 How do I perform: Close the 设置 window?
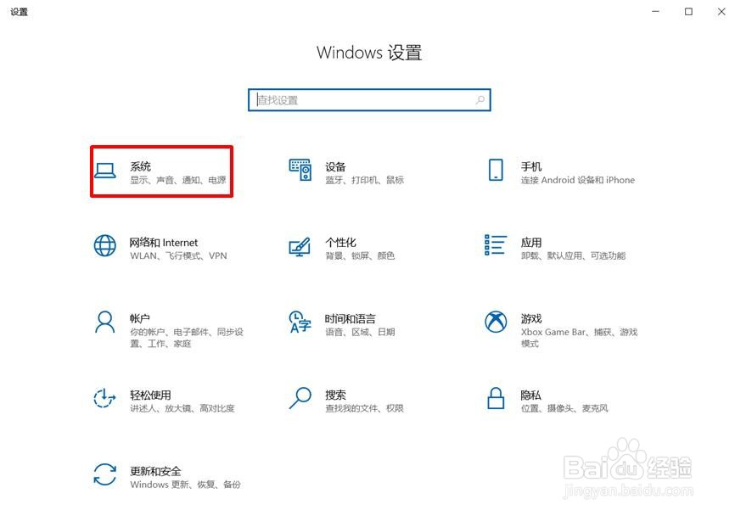tap(721, 11)
